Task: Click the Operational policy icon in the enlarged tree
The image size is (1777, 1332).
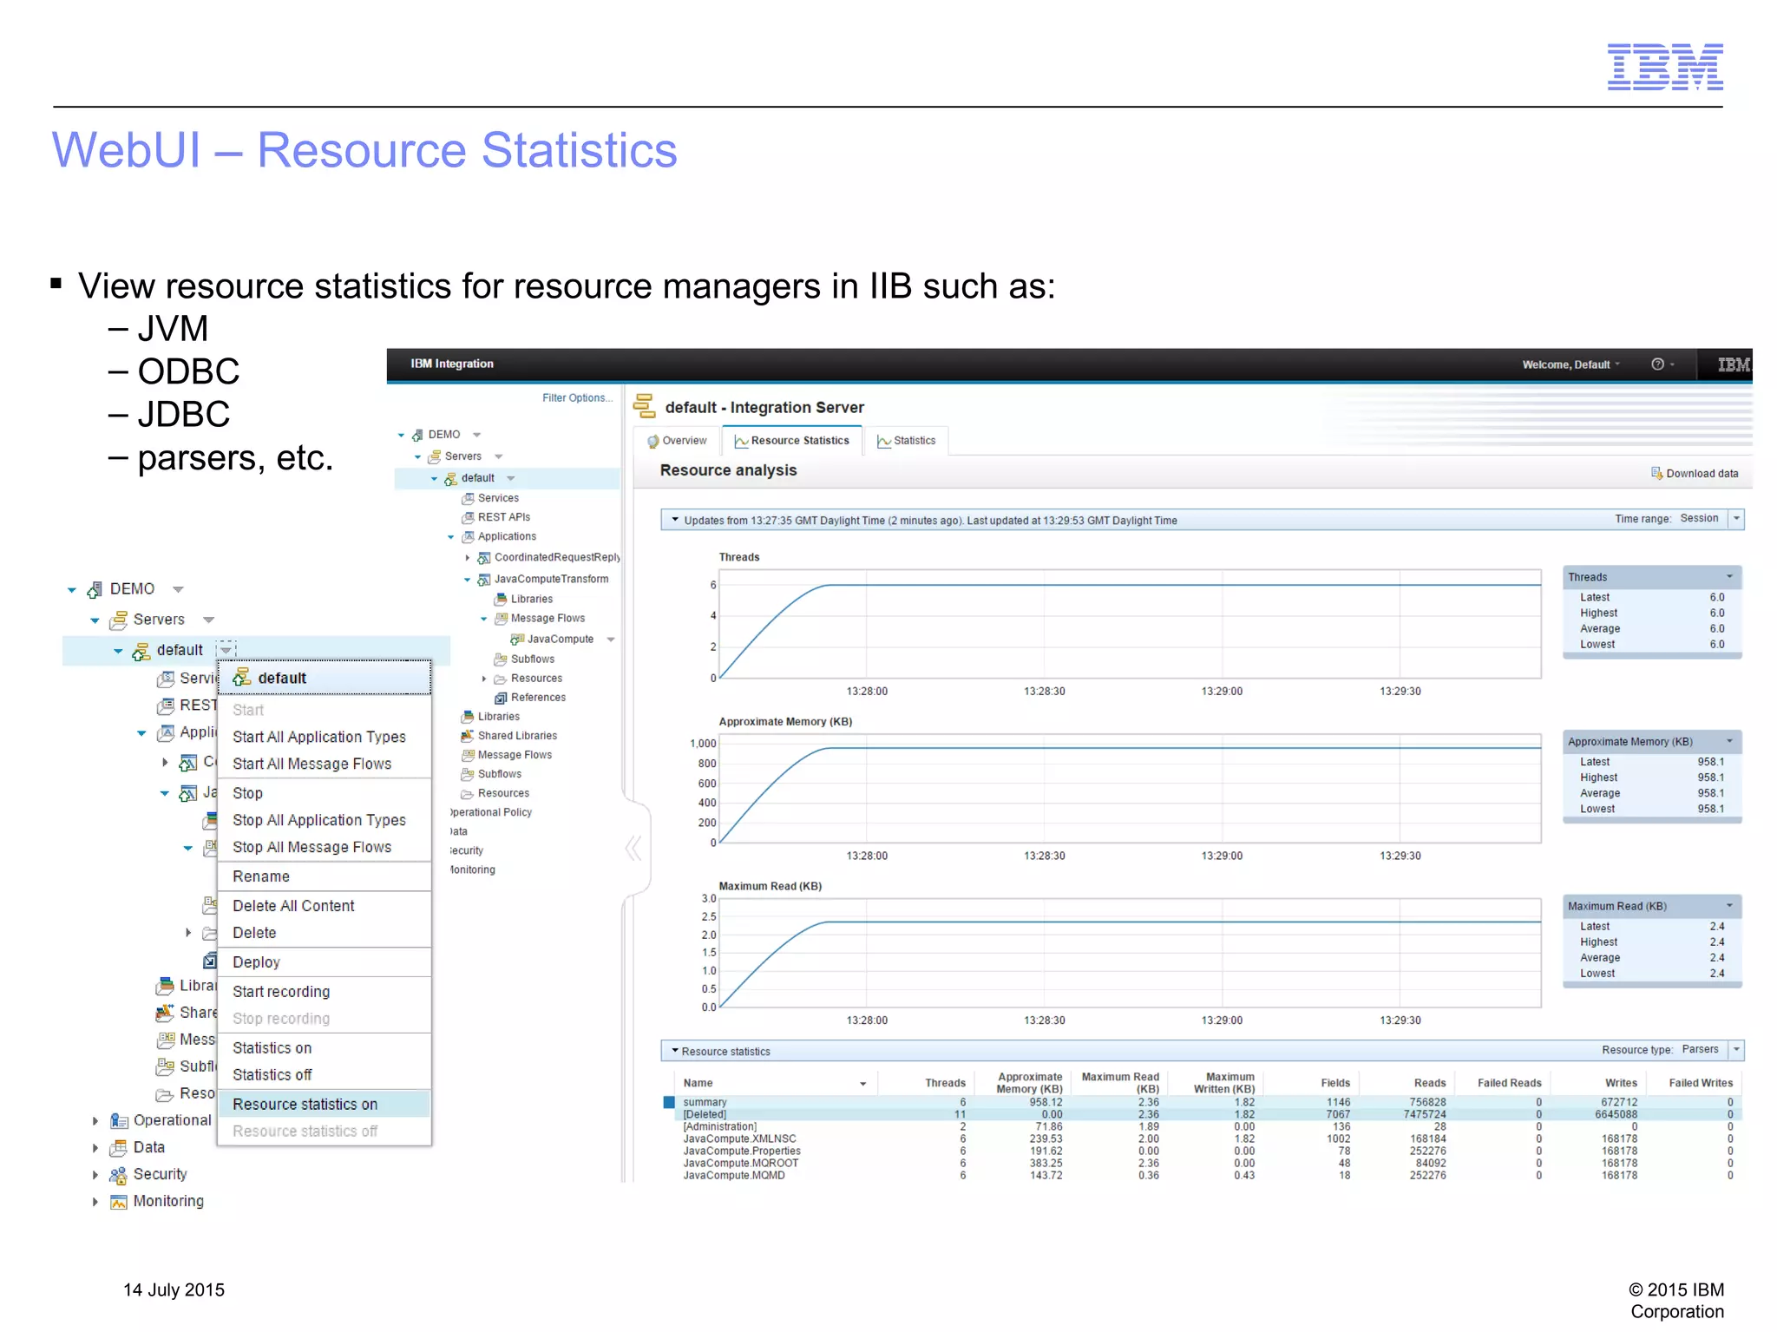Action: 119,1121
